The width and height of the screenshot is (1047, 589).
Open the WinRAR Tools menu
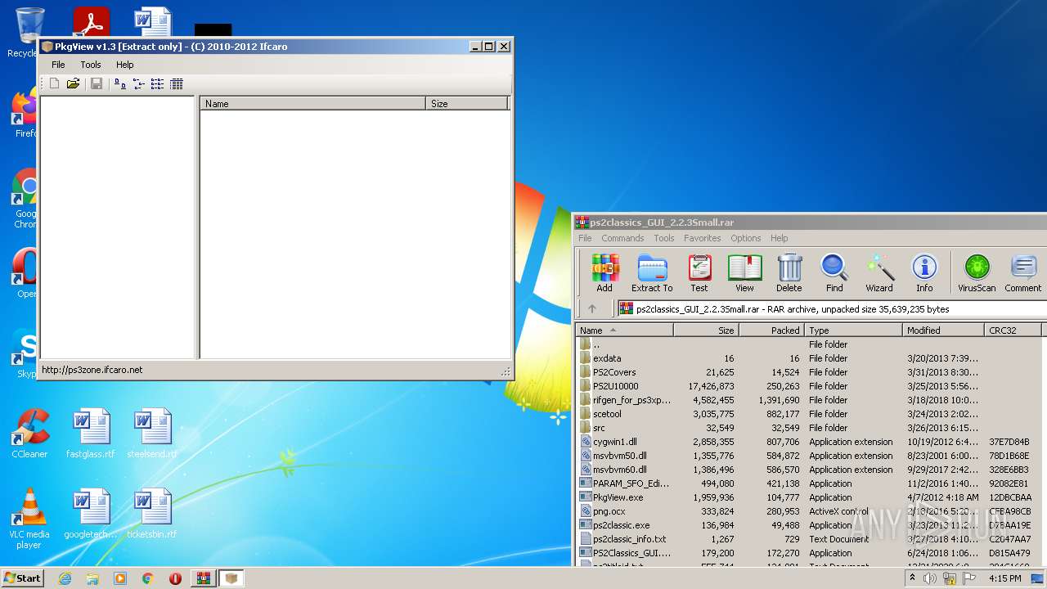pyautogui.click(x=664, y=238)
